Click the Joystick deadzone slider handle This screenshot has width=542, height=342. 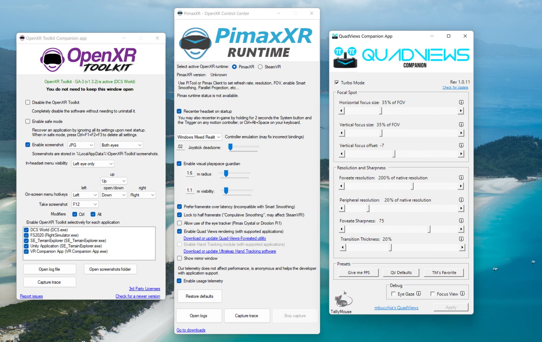(230, 147)
